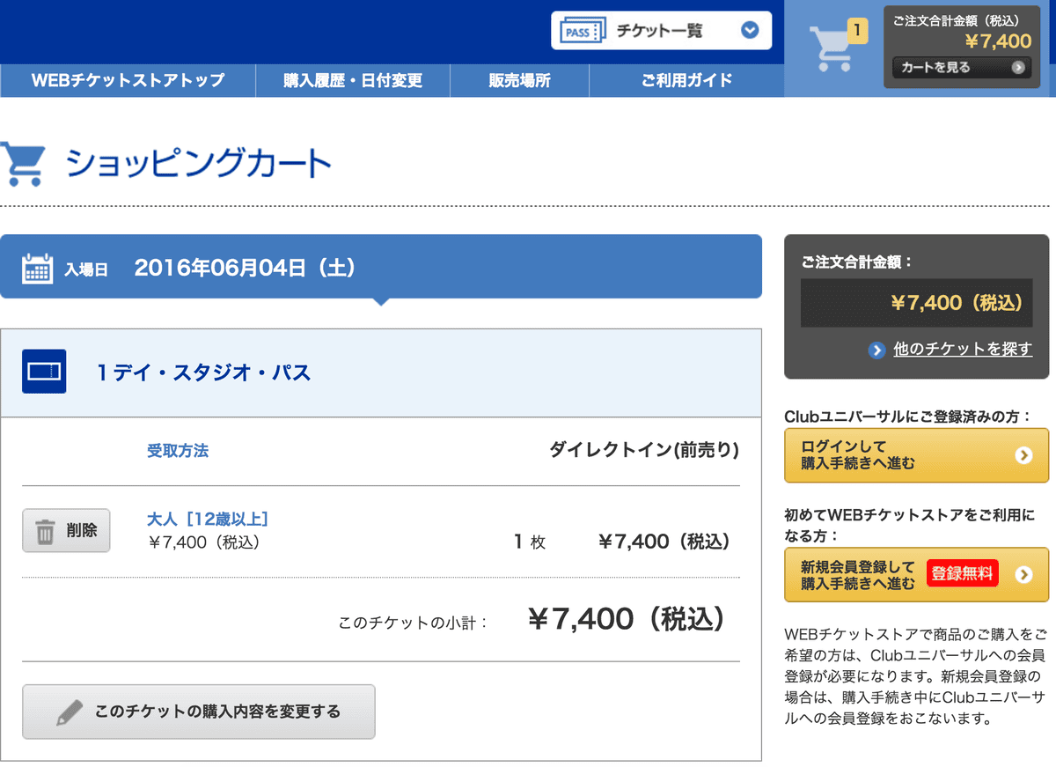Open the 販売場所 menu item
This screenshot has height=767, width=1056.
[x=519, y=80]
